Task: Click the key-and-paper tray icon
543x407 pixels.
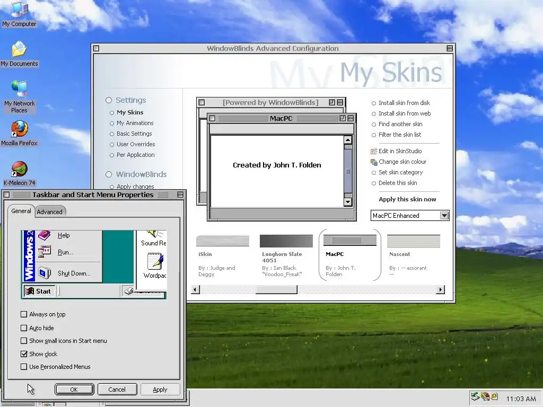Action: click(x=494, y=396)
